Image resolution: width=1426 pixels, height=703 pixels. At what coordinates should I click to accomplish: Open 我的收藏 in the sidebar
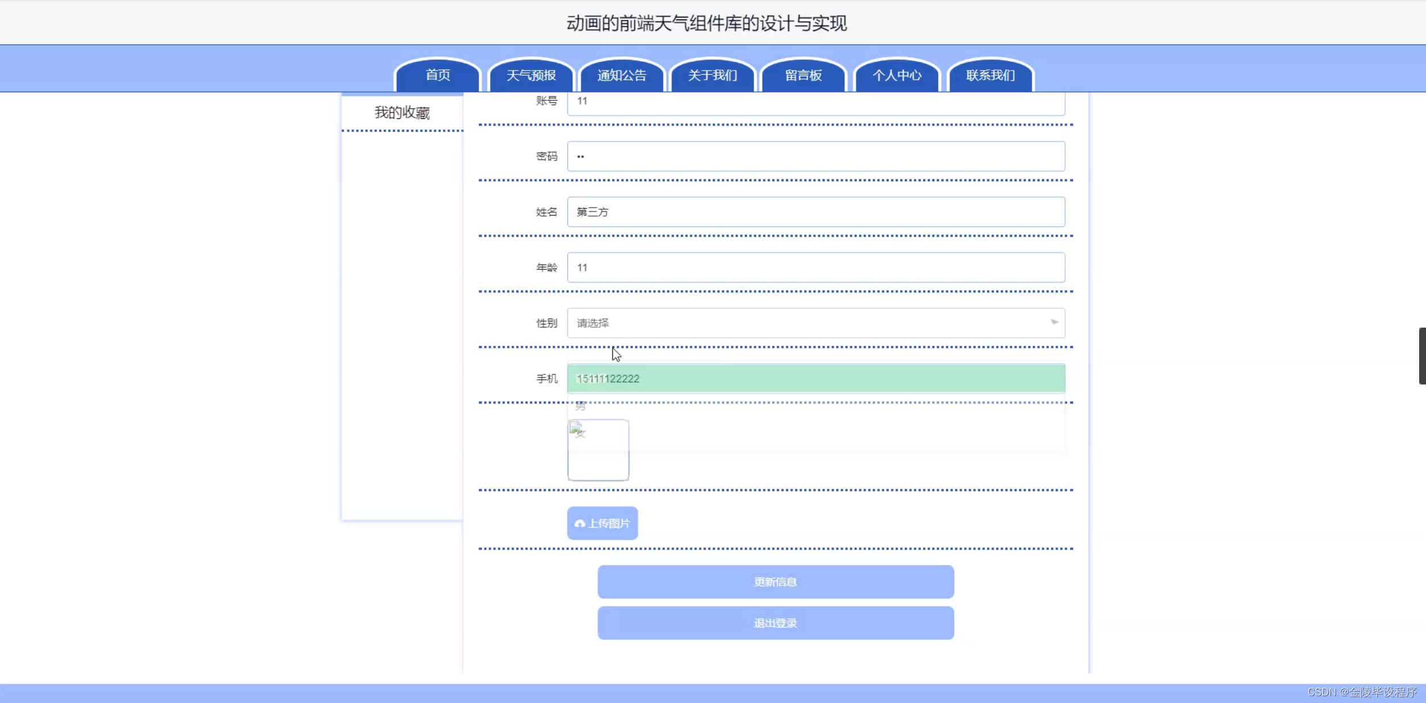pyautogui.click(x=402, y=113)
